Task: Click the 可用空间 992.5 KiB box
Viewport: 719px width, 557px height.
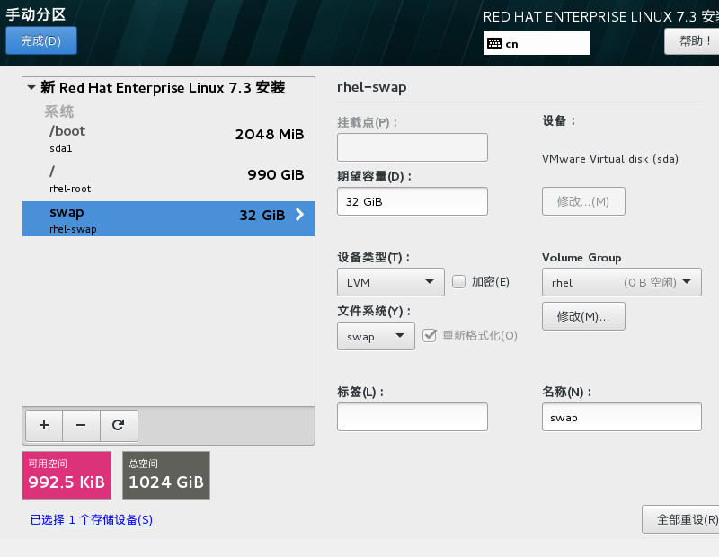Action: tap(67, 475)
